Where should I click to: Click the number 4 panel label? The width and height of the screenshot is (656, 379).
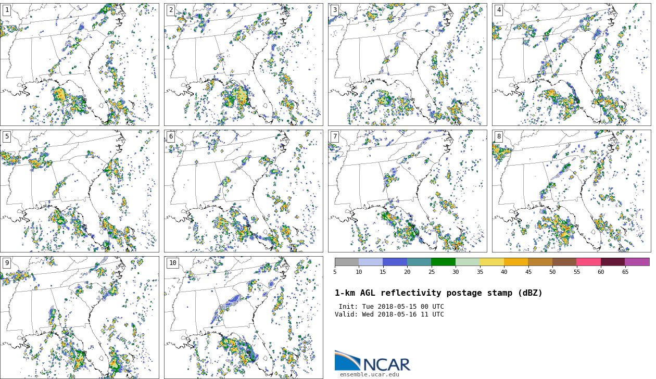[x=499, y=10]
